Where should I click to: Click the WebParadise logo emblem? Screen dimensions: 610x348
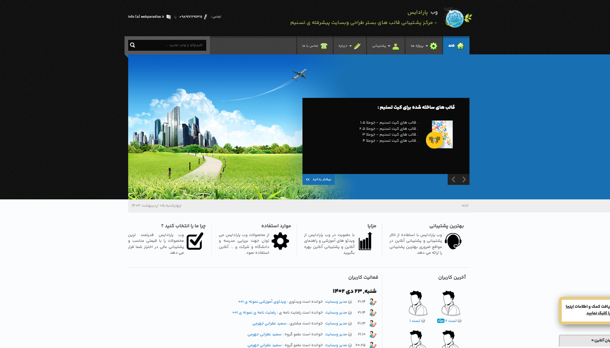pos(457,18)
